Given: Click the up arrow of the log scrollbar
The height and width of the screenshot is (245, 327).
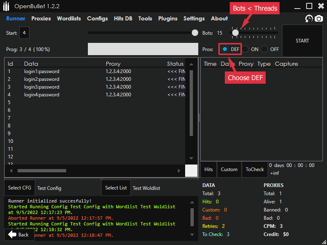Looking at the screenshot, I should pos(192,202).
